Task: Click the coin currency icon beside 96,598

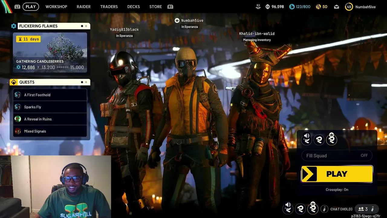Action: (x=268, y=7)
